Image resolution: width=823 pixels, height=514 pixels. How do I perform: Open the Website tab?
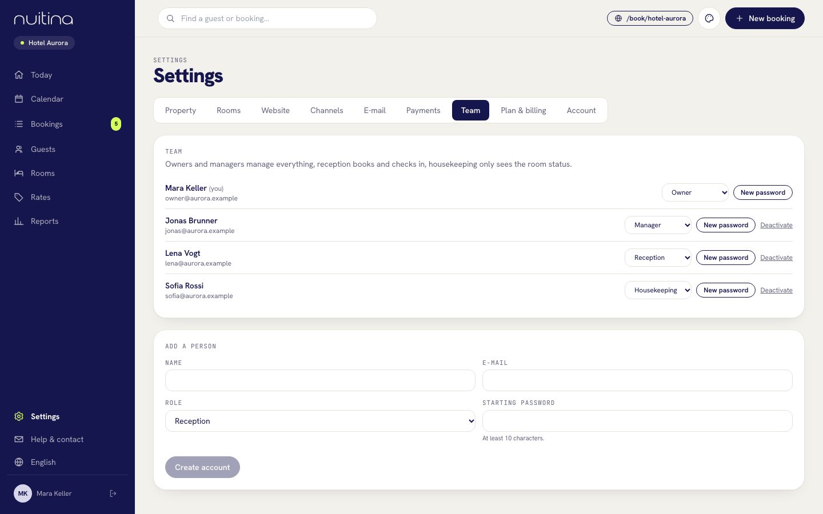tap(275, 110)
